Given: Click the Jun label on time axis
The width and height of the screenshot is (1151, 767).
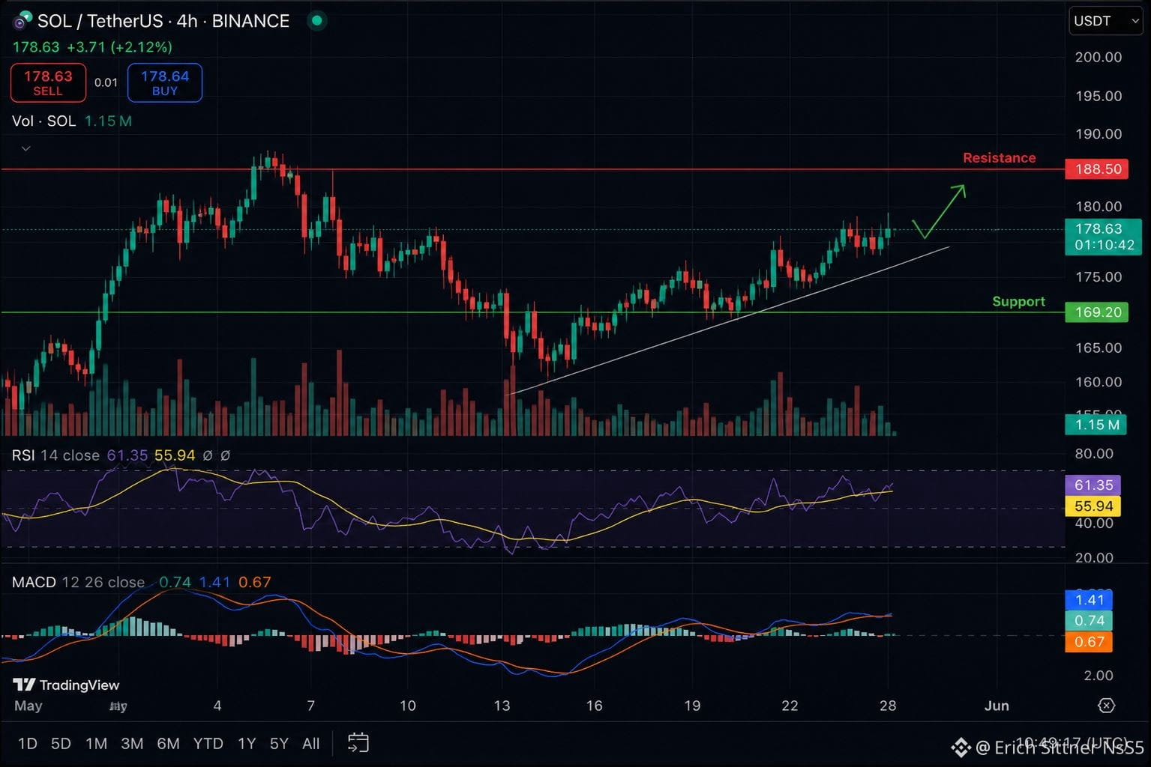Looking at the screenshot, I should tap(997, 706).
